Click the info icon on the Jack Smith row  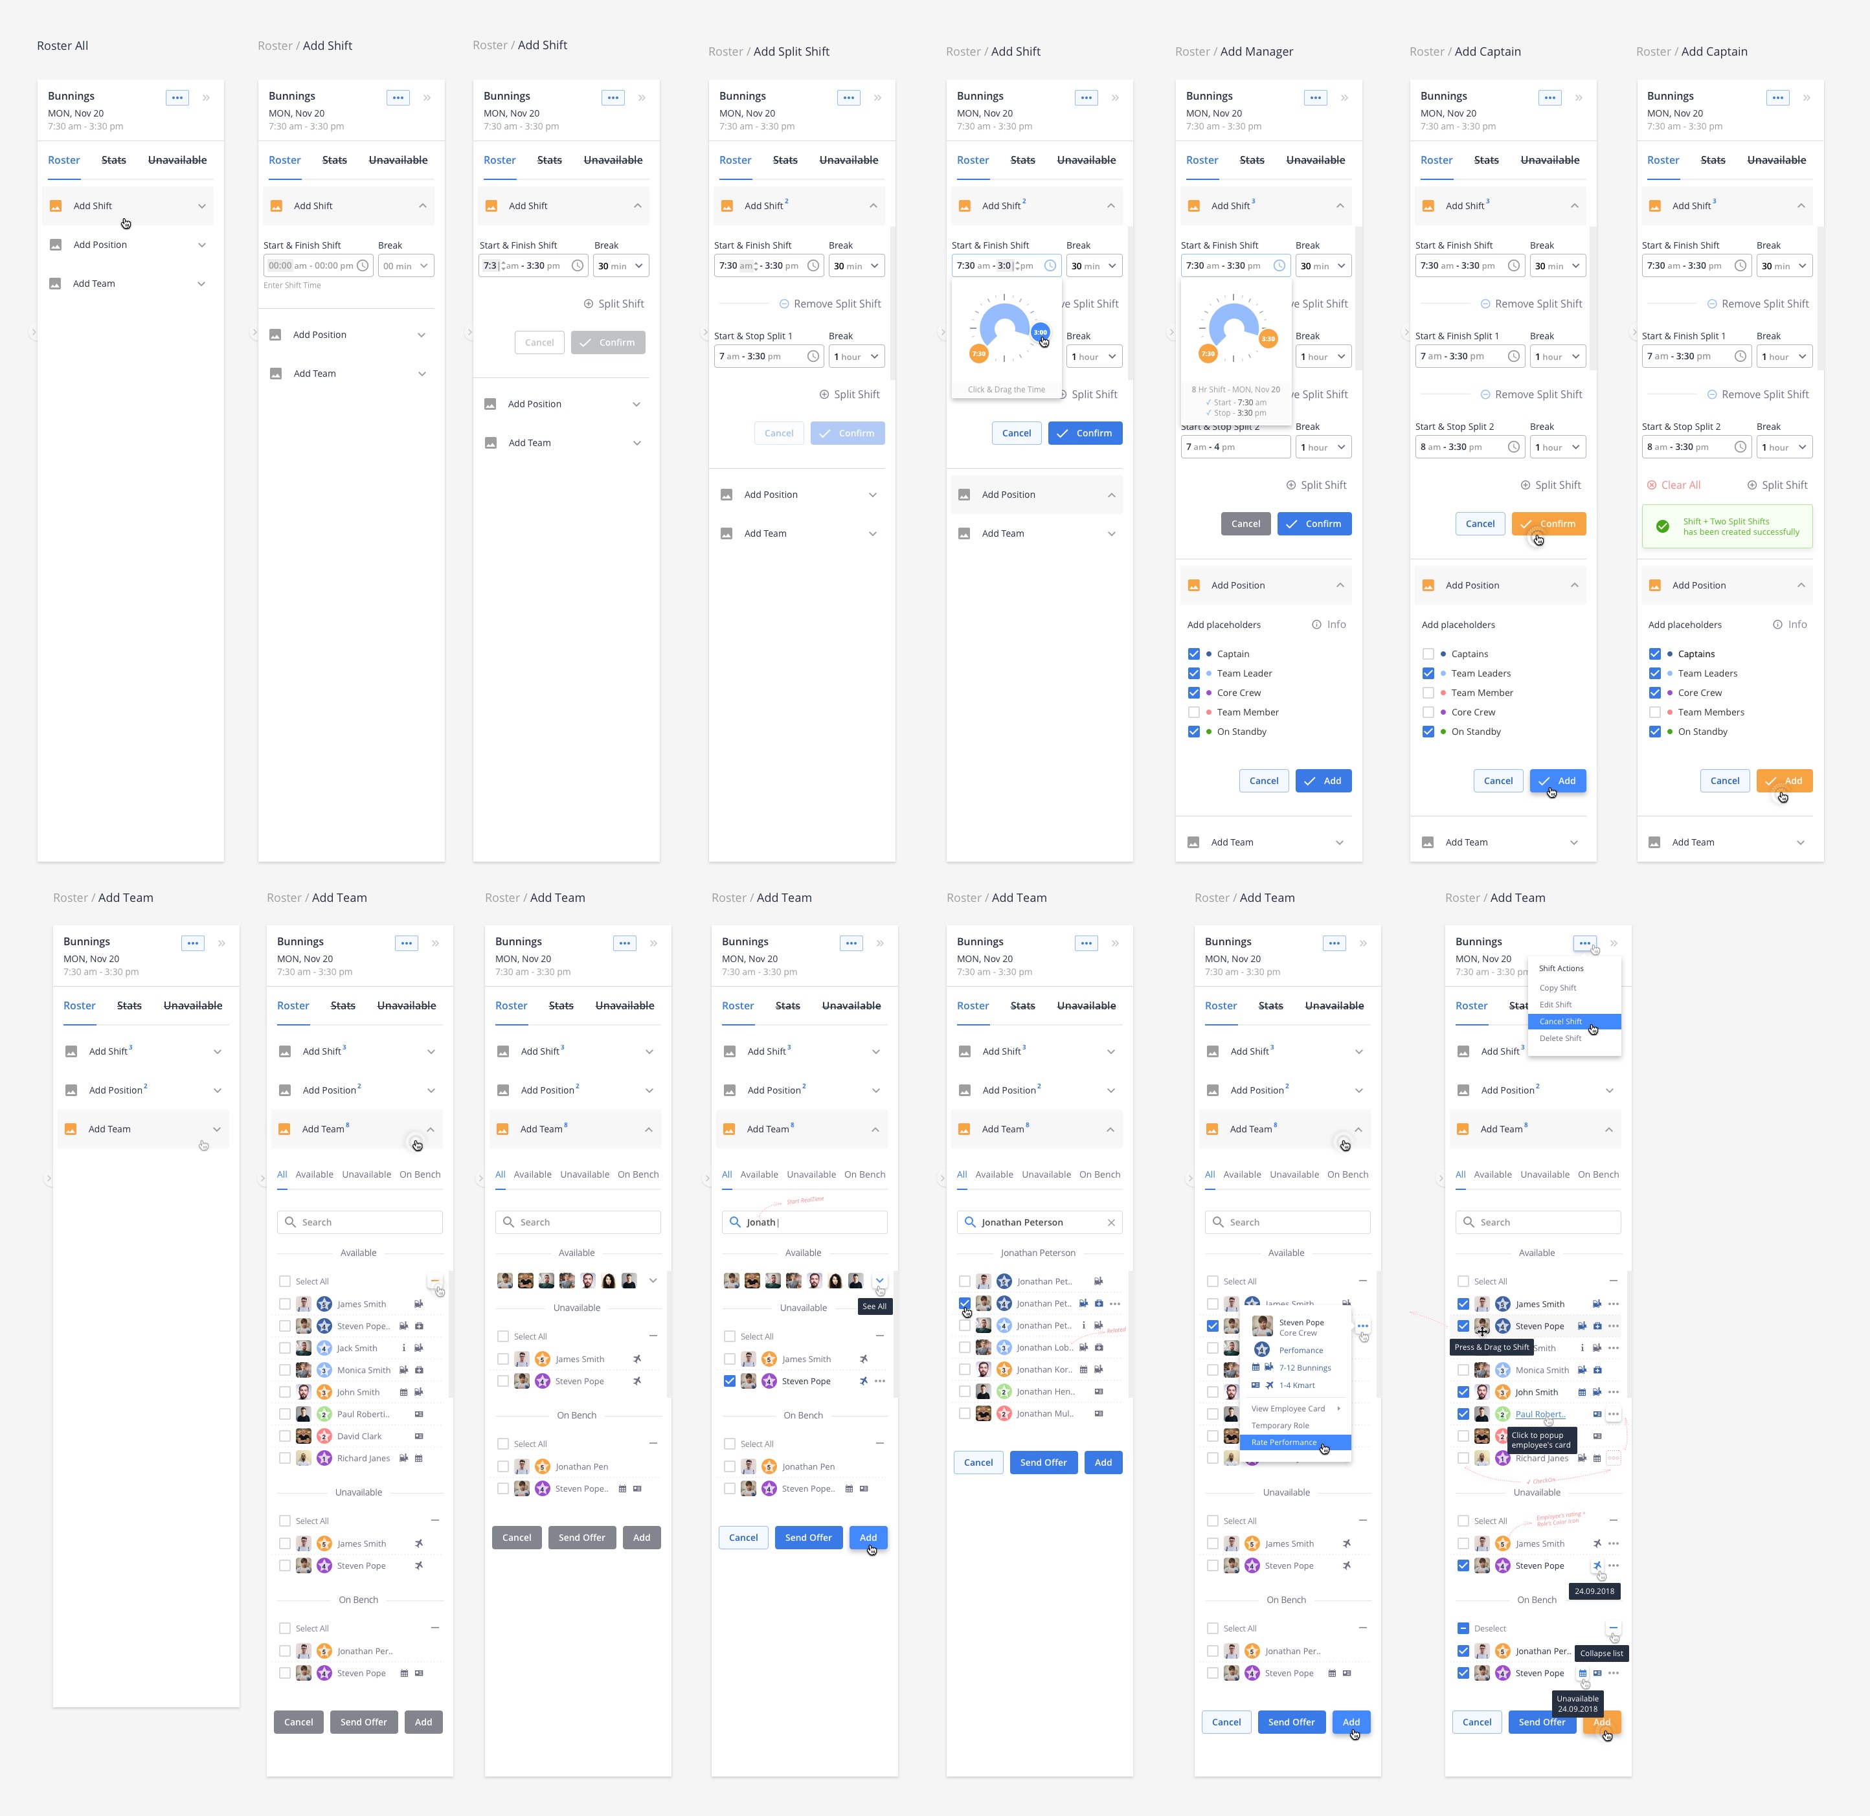[403, 1348]
